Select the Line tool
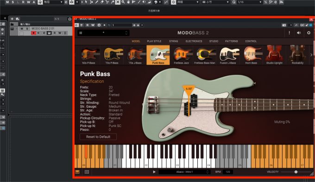The width and height of the screenshot is (315, 182). [x=139, y=2]
